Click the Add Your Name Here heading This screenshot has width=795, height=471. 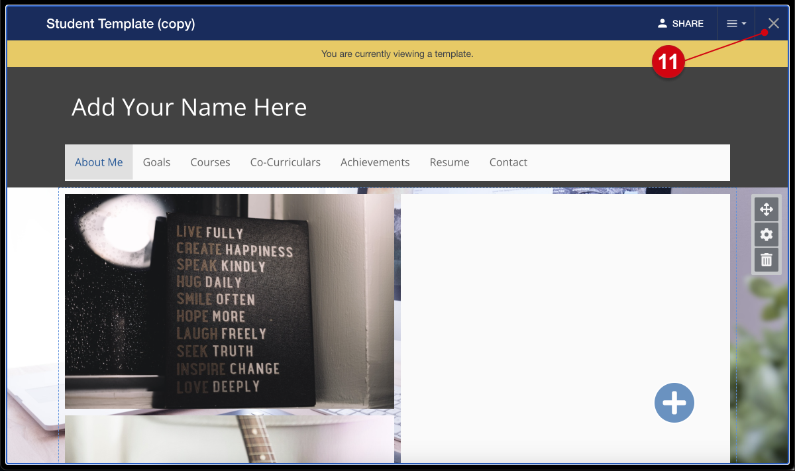pyautogui.click(x=189, y=107)
